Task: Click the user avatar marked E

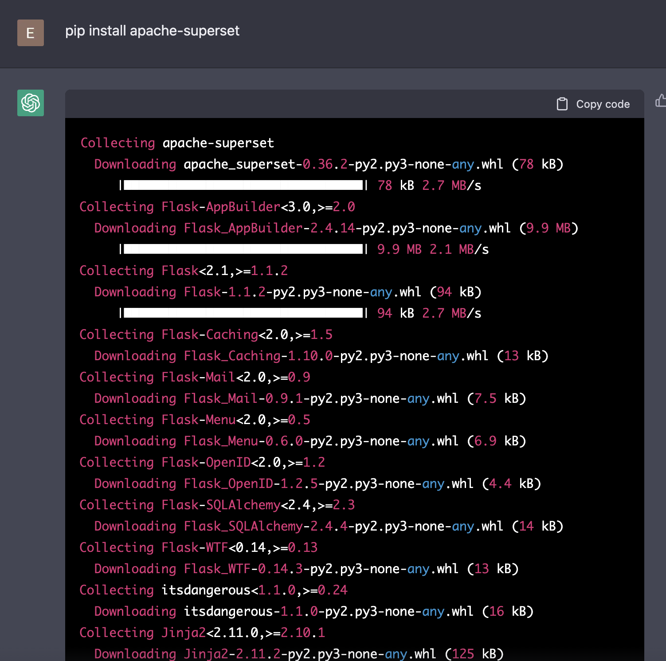Action: (x=30, y=33)
